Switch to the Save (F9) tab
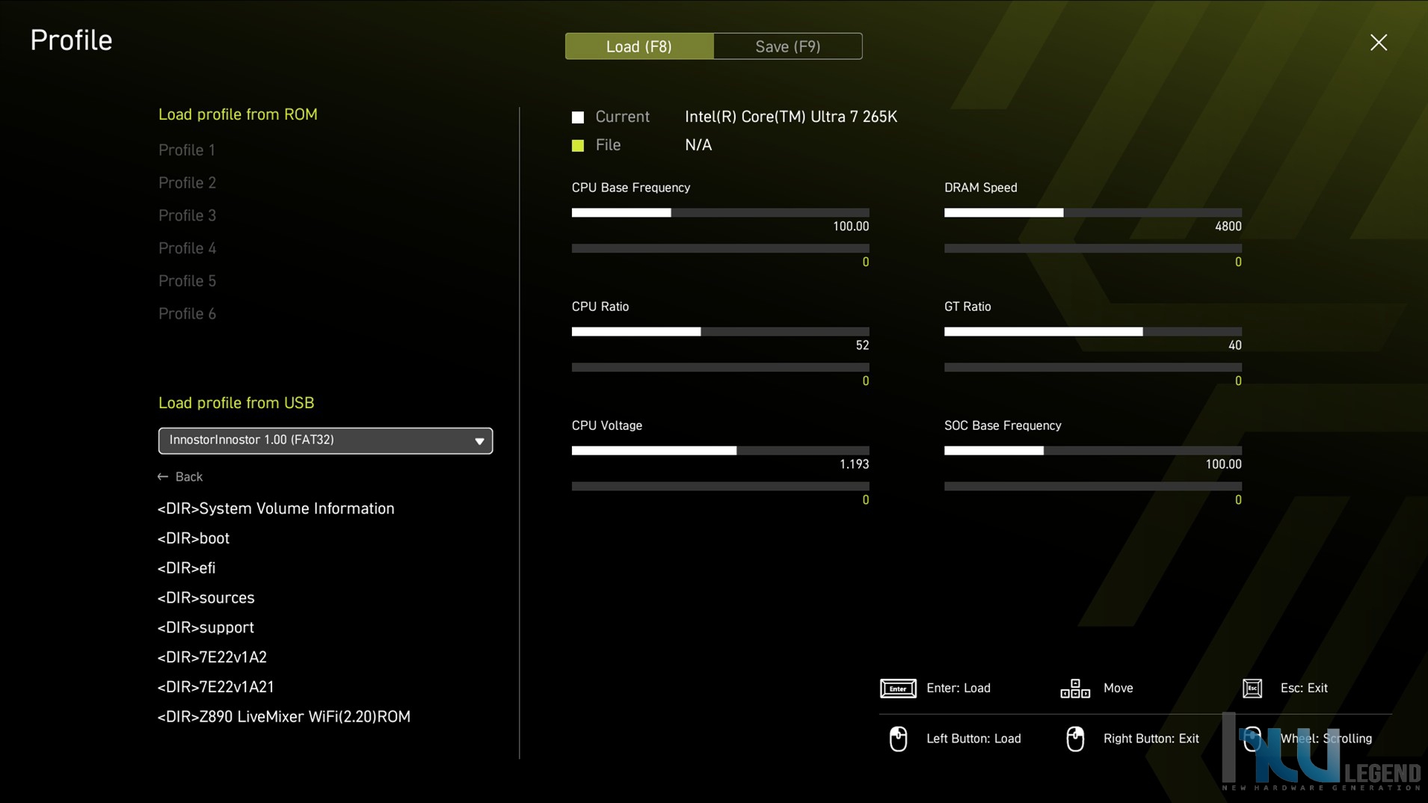The width and height of the screenshot is (1428, 803). tap(787, 46)
